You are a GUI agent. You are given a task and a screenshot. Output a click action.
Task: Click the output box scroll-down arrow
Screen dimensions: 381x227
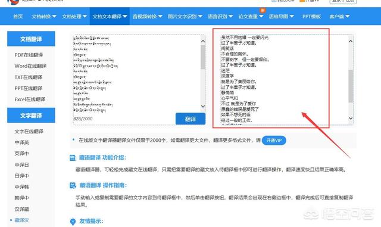(351, 118)
